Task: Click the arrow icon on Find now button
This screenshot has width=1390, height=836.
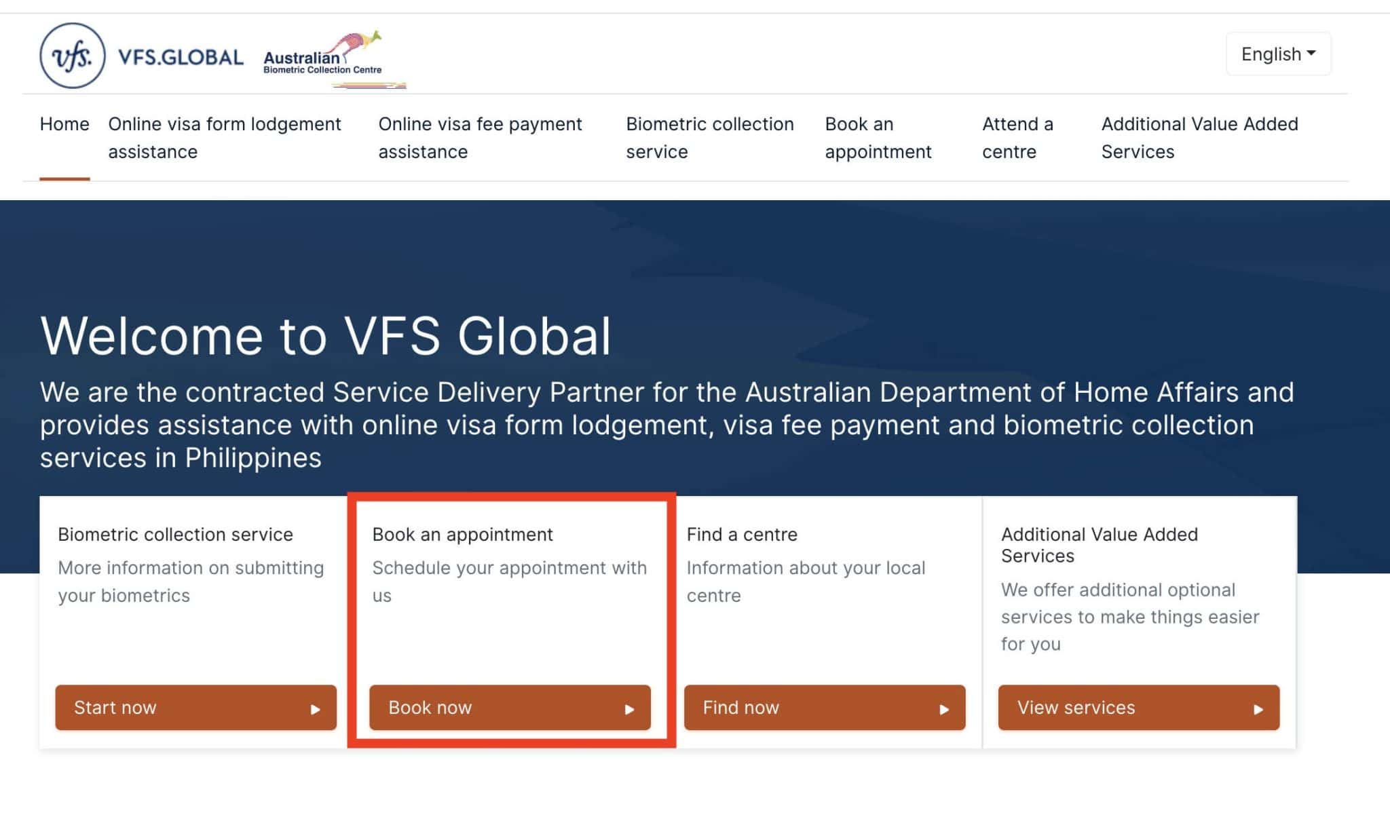Action: pos(943,709)
